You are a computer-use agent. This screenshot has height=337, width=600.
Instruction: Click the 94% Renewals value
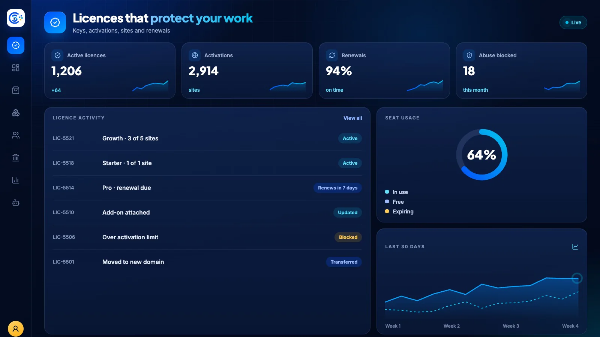click(339, 71)
